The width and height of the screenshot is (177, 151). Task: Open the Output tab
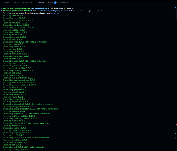16,2
